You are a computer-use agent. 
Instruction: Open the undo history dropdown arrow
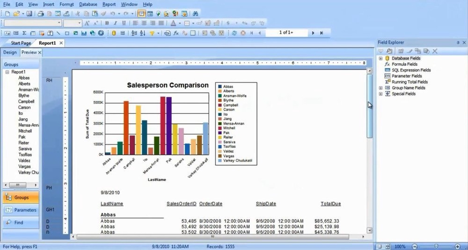coord(119,14)
